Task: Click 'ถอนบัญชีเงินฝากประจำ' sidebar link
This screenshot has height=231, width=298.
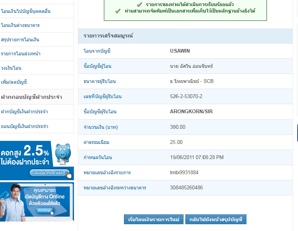Action: click(24, 126)
